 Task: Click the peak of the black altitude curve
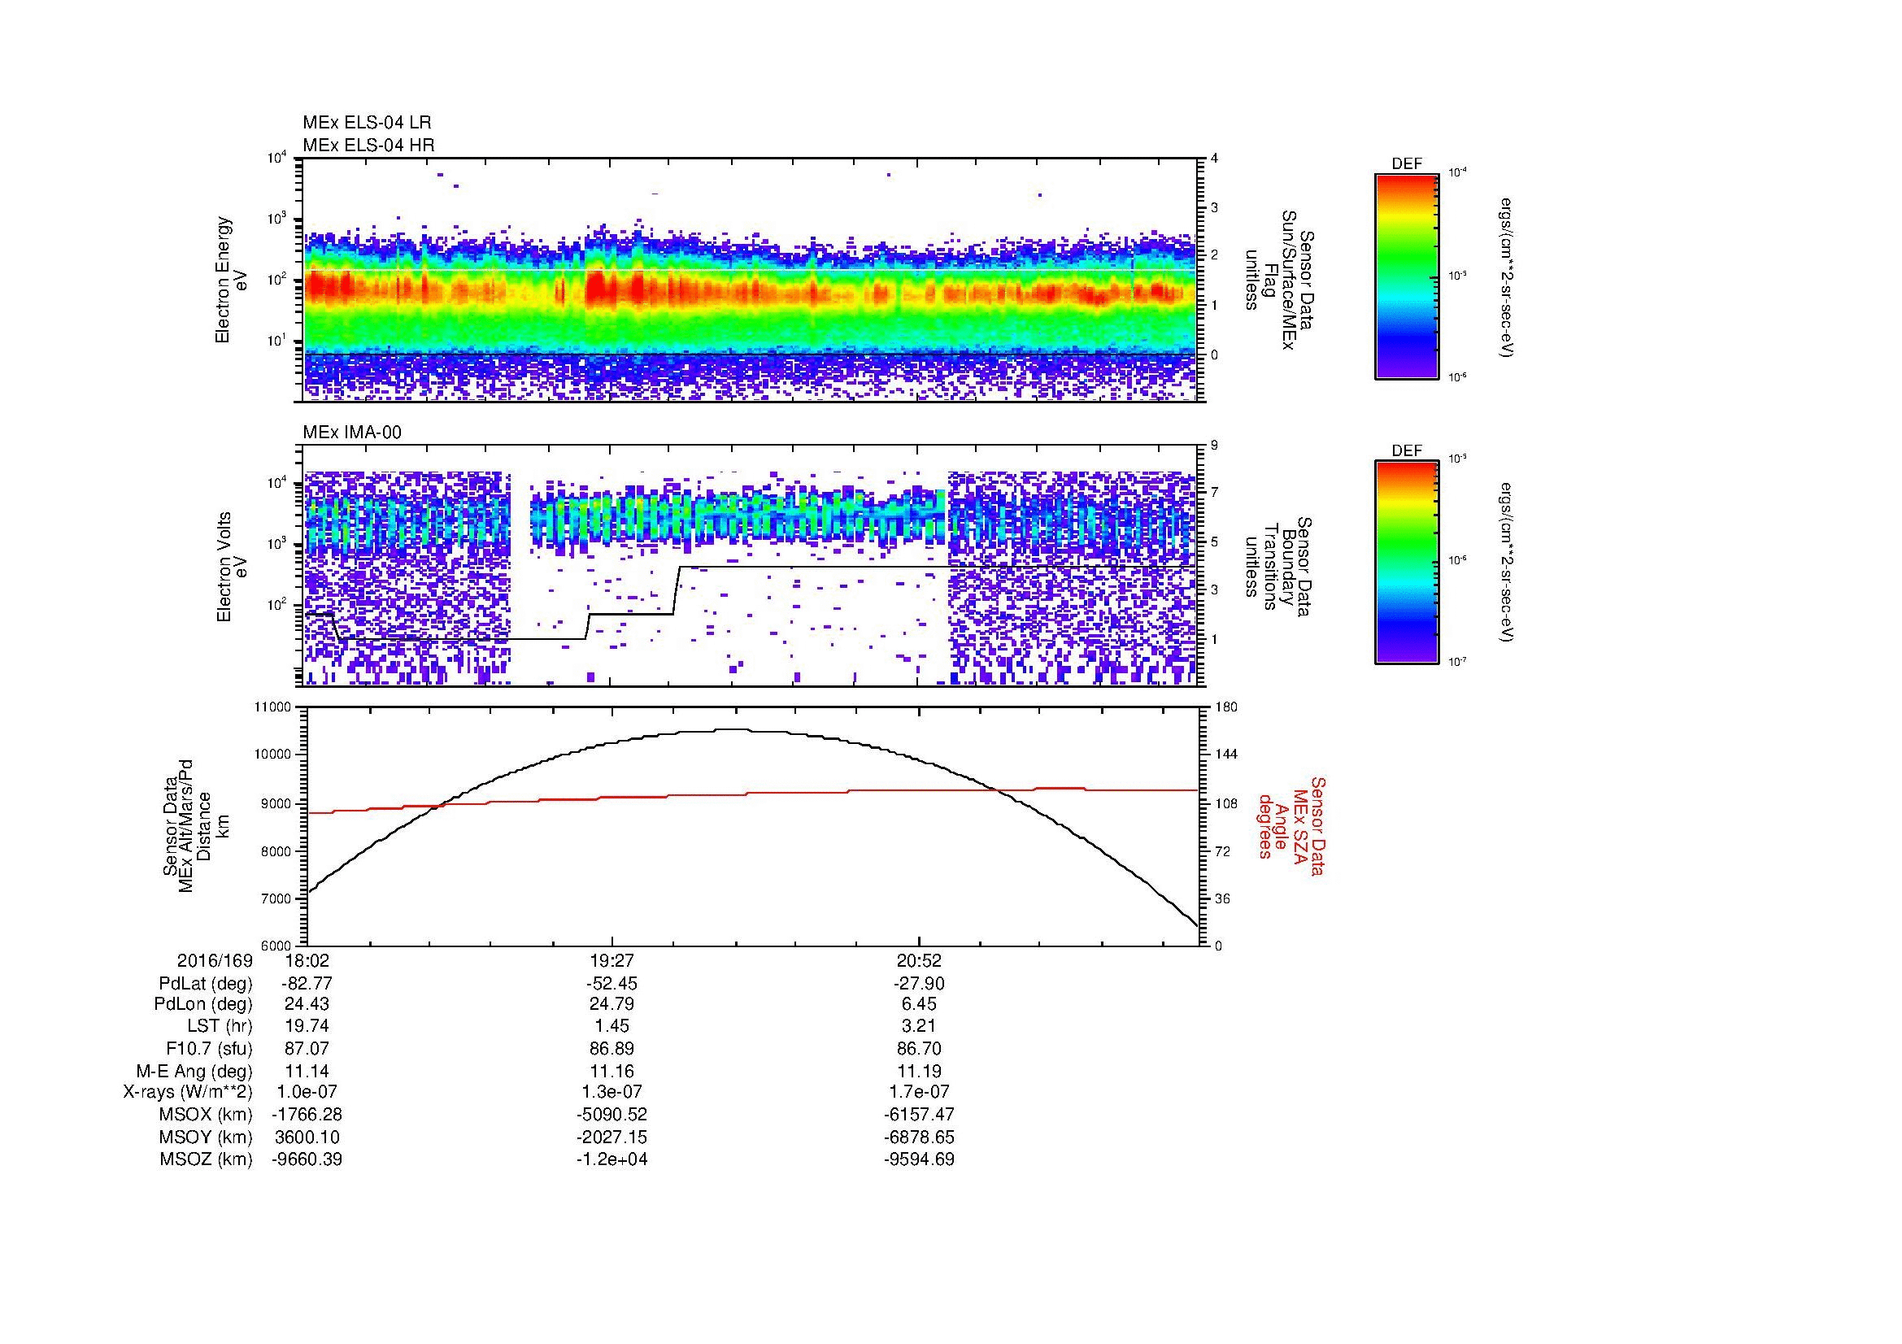coord(733,729)
